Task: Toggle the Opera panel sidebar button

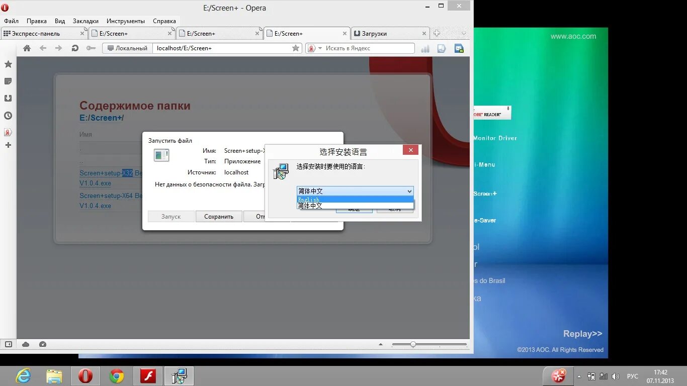Action: pyautogui.click(x=8, y=344)
